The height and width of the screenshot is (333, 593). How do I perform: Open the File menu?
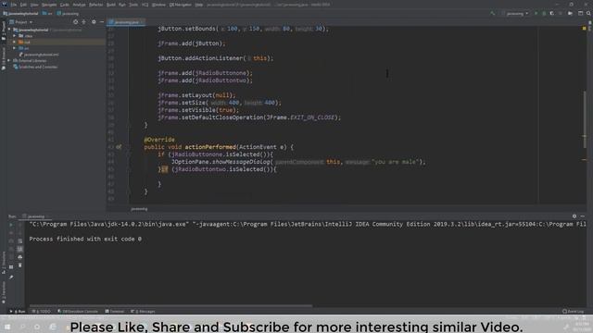[14, 5]
